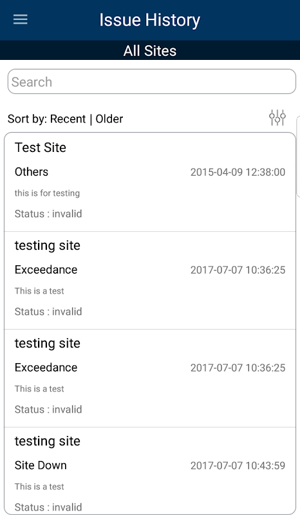Tap Status : invalid under Test Site
This screenshot has width=300, height=515.
coord(48,214)
